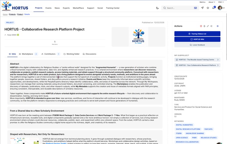Screen dimensions: 227x144
Task: Edit project with pencil icon
Action: point(208,26)
